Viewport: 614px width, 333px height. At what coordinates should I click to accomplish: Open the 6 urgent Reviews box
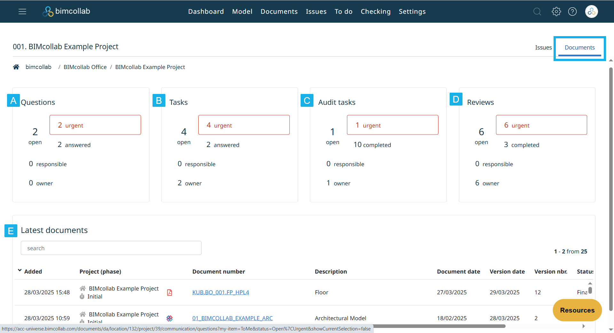pos(541,125)
